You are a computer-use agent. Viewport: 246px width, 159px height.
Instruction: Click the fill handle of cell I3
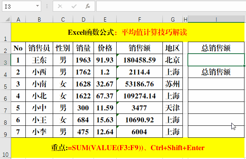tap(244, 66)
